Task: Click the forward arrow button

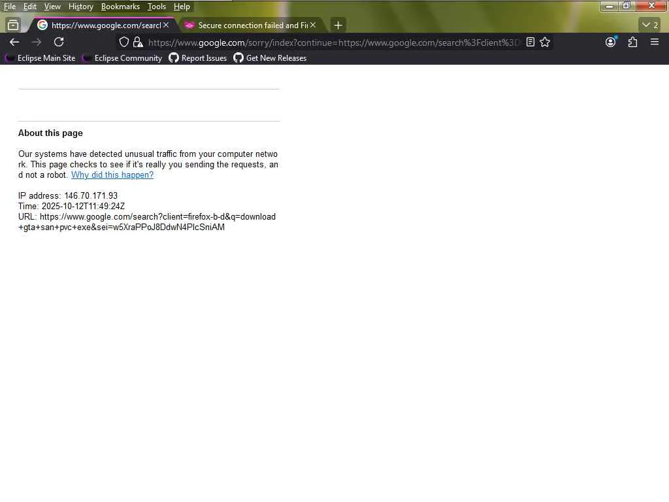Action: [x=37, y=42]
